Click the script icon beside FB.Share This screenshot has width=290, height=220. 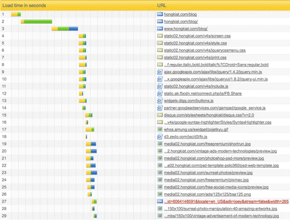pos(159,93)
